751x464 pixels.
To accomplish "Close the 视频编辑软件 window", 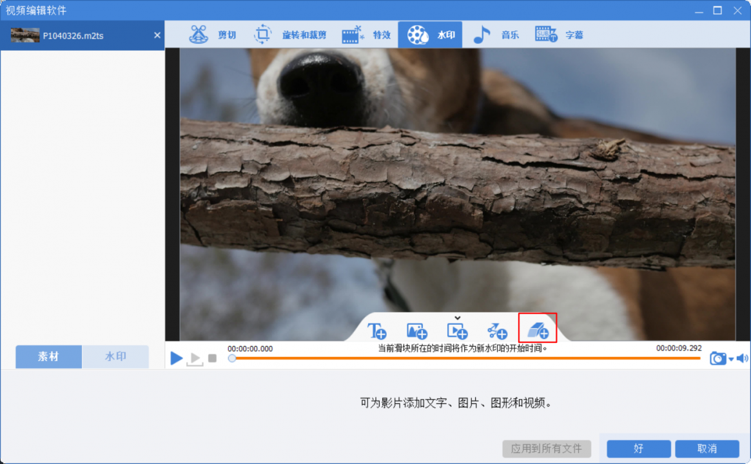I will [x=737, y=10].
